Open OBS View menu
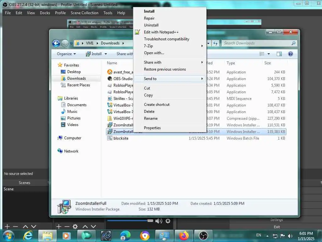Viewport: 322px width, 242px height. click(x=31, y=13)
